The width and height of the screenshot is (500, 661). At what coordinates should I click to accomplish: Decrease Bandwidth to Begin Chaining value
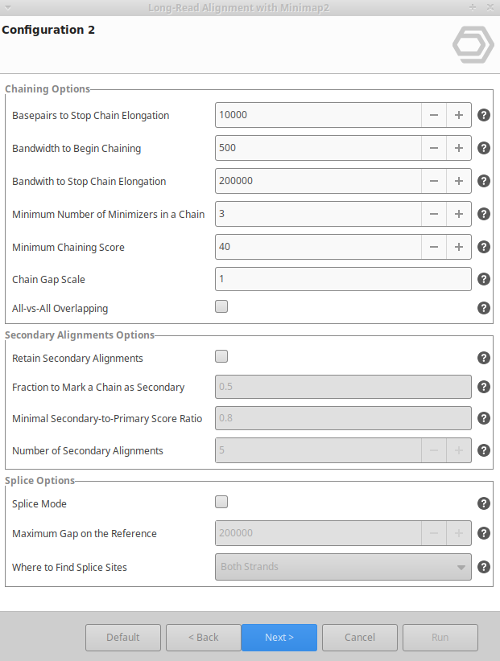[x=433, y=148]
